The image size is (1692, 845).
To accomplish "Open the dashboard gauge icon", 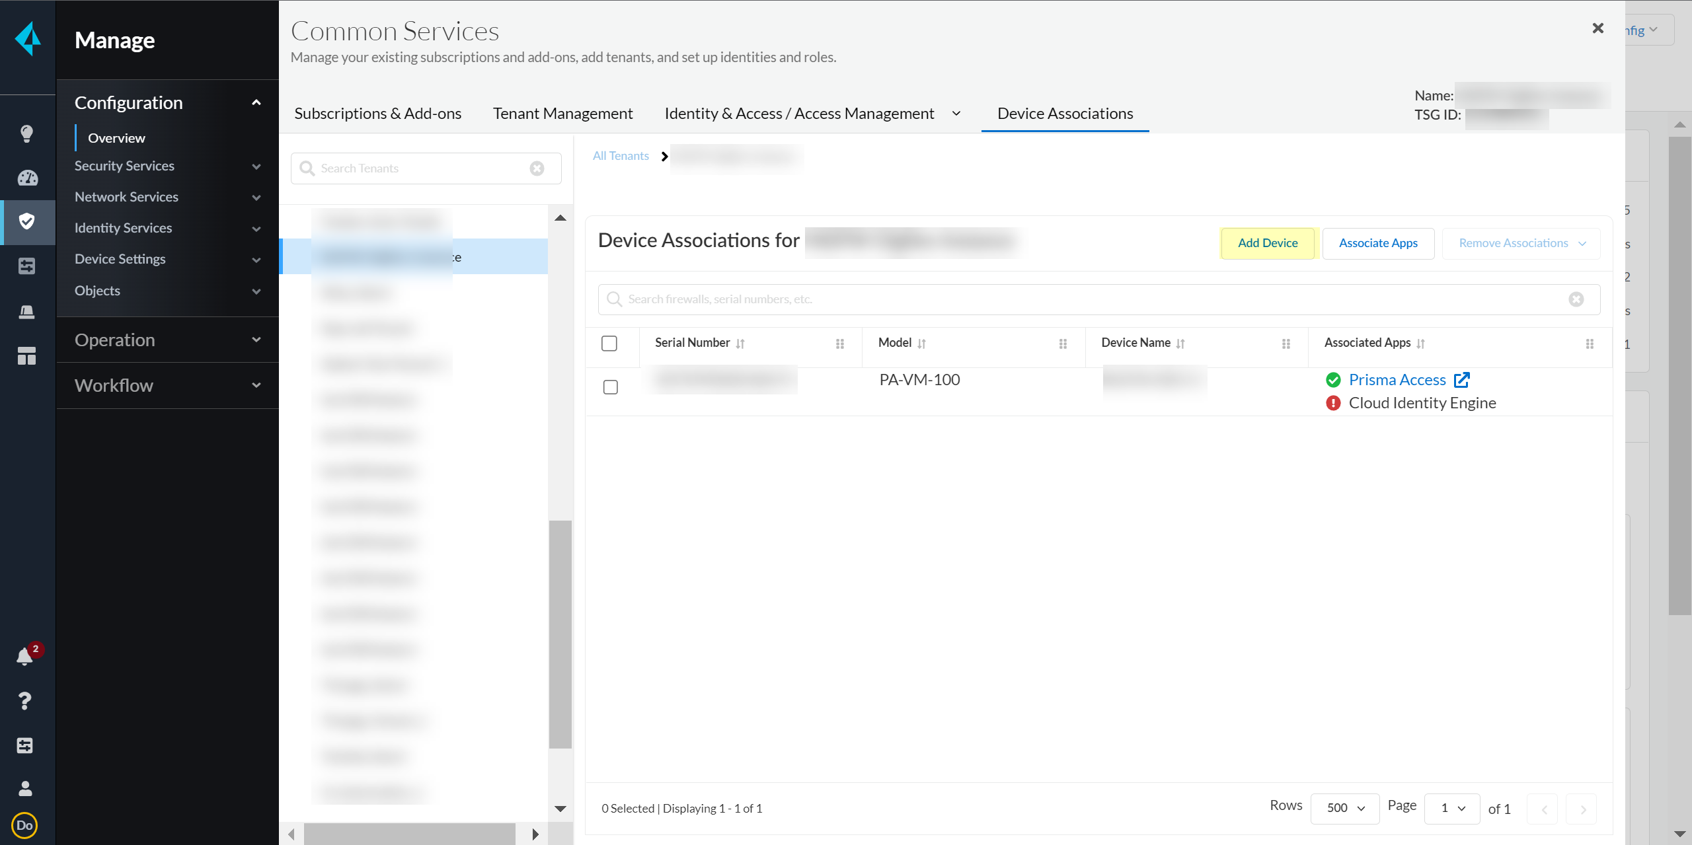I will (27, 178).
